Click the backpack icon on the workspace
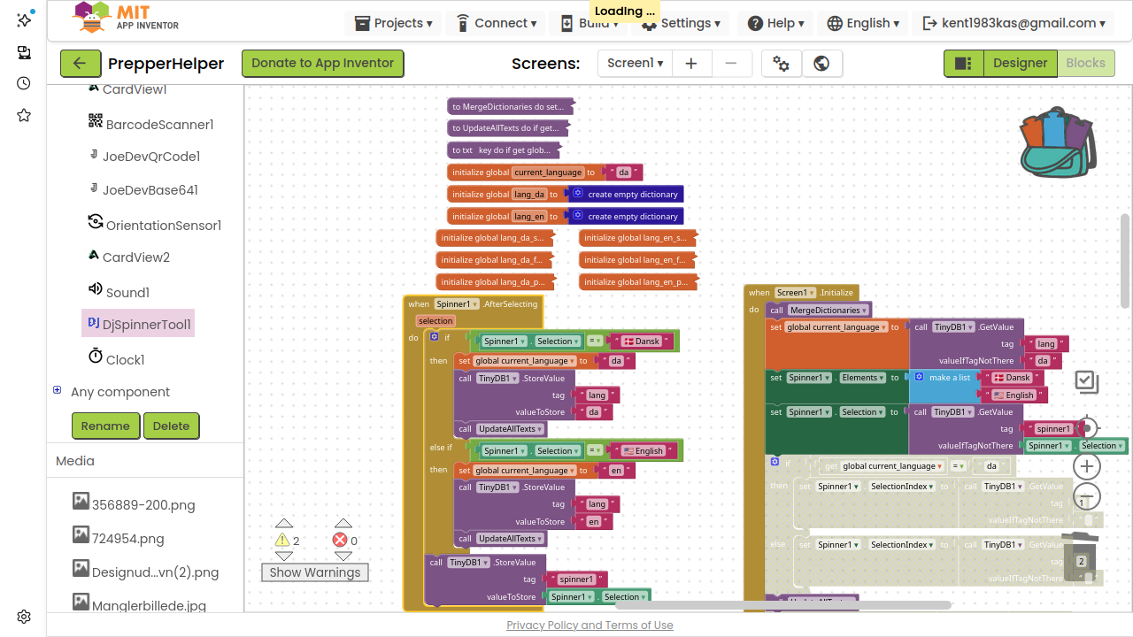The height and width of the screenshot is (637, 1133). point(1058,143)
